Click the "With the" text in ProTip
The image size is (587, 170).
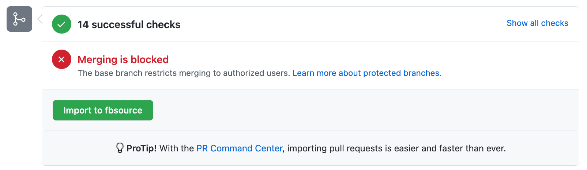[x=177, y=148]
